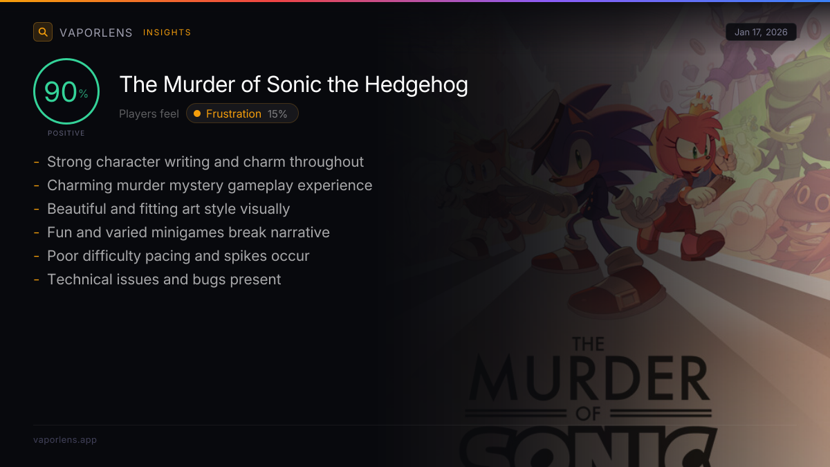
Task: Click the "Players feel" label
Action: point(149,114)
